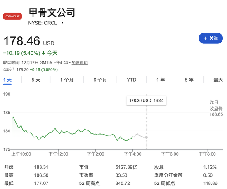
Task: Click the 季度分红金额 value 0.50
Action: coord(208,175)
